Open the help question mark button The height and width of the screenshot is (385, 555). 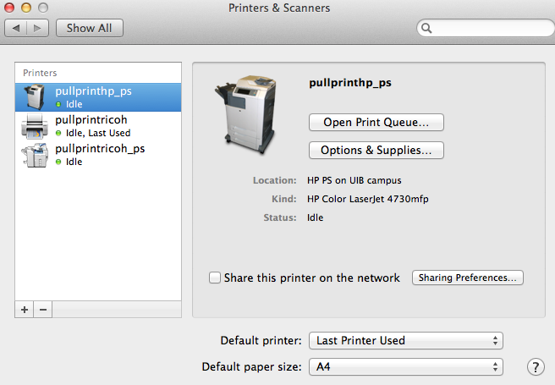click(535, 366)
